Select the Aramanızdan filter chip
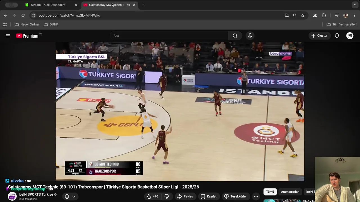Screen dimensions: 360x202 click(290, 192)
